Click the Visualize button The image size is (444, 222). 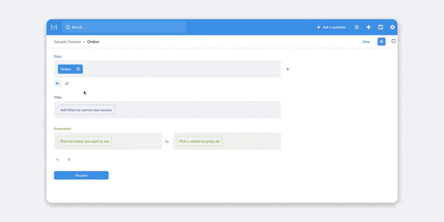point(81,175)
